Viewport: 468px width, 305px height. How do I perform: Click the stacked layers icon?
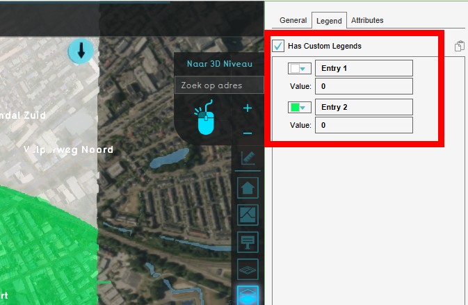tap(248, 269)
